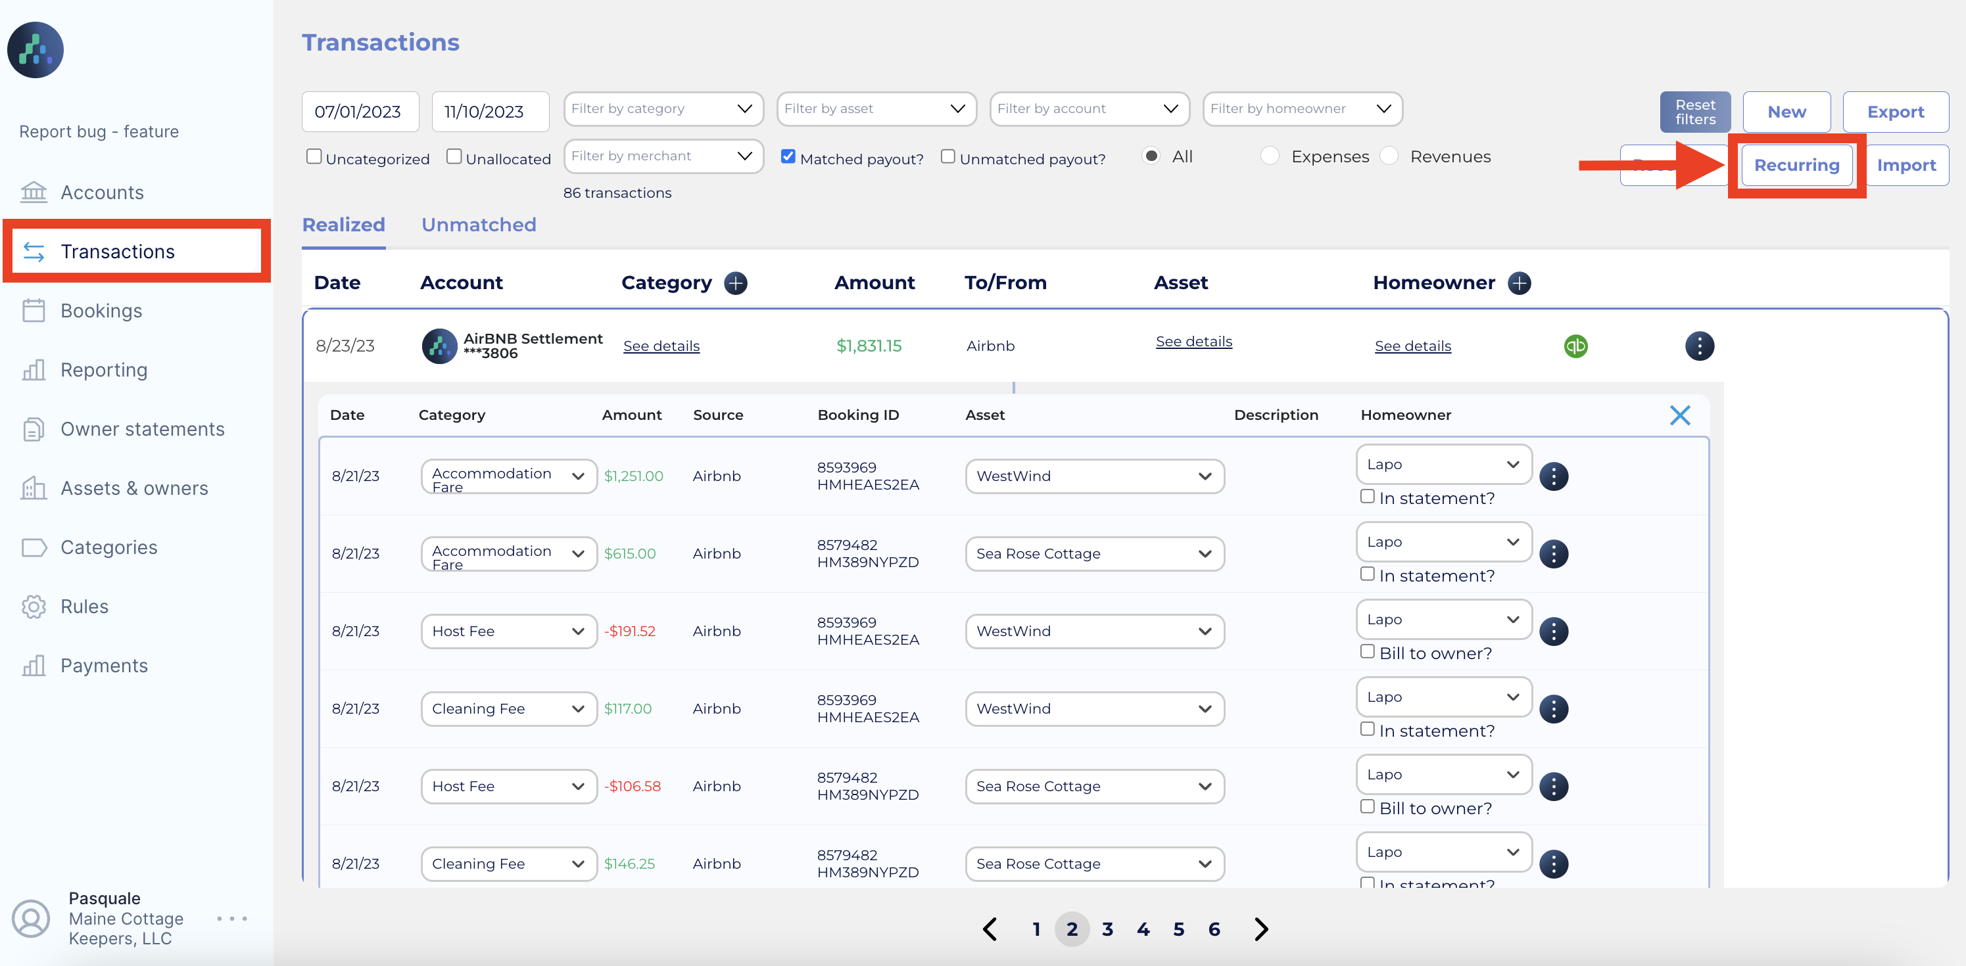Viewport: 1966px width, 966px height.
Task: Open options for $1,251.00 Accommodation Fare line
Action: tap(1554, 476)
